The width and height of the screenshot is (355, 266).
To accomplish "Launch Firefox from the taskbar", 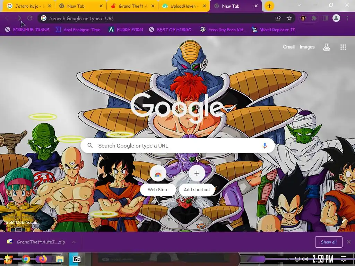I will pos(43,259).
